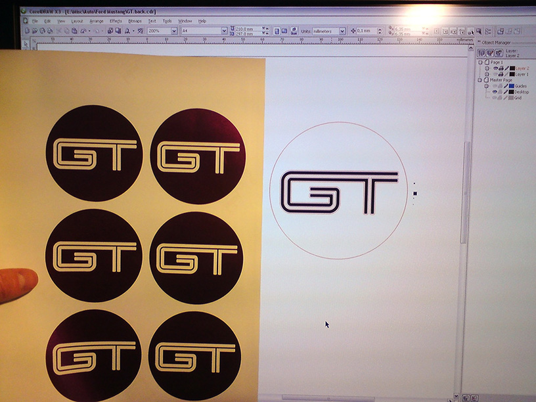Open the Bitmaps menu
This screenshot has height=402, width=536.
pos(135,21)
